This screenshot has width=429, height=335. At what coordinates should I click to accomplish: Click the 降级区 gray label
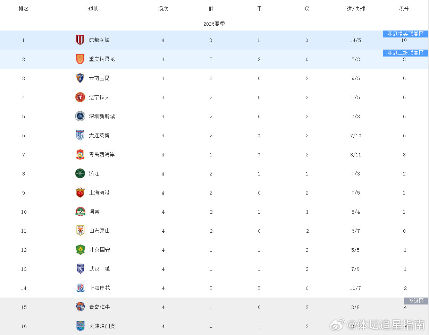pos(416,301)
